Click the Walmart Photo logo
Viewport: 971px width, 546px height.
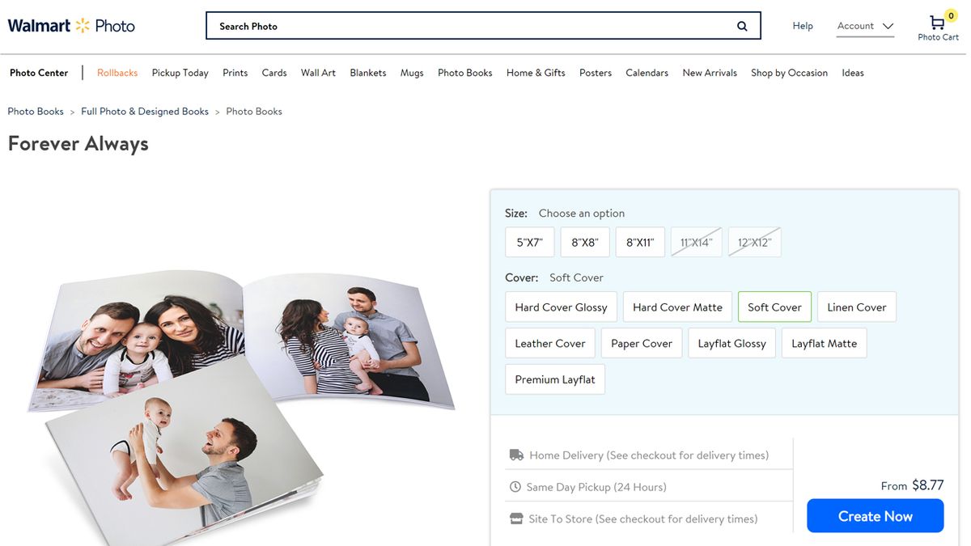(70, 24)
